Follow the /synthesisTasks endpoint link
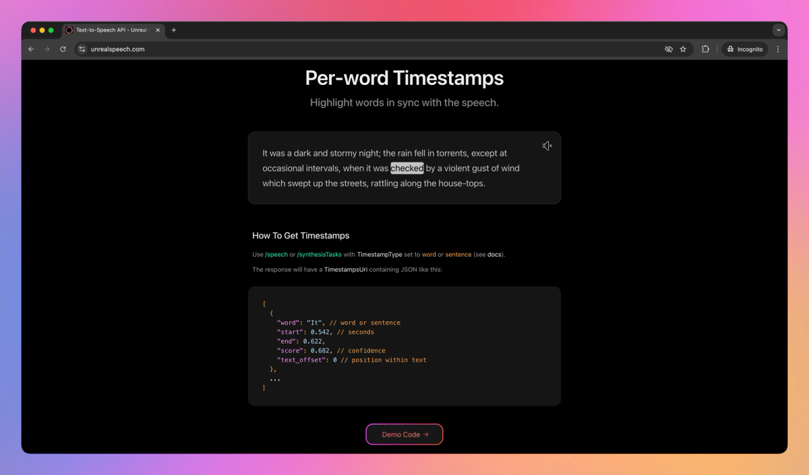This screenshot has width=809, height=475. click(319, 255)
